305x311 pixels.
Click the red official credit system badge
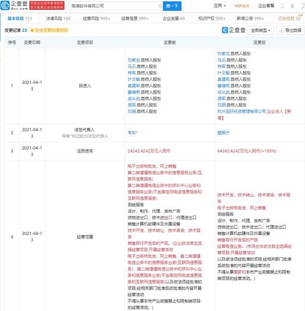click(x=47, y=6)
